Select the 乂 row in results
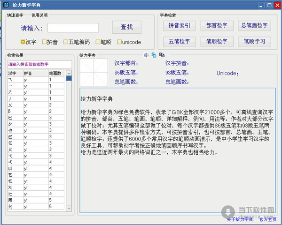The image size is (282, 225). pyautogui.click(x=36, y=105)
